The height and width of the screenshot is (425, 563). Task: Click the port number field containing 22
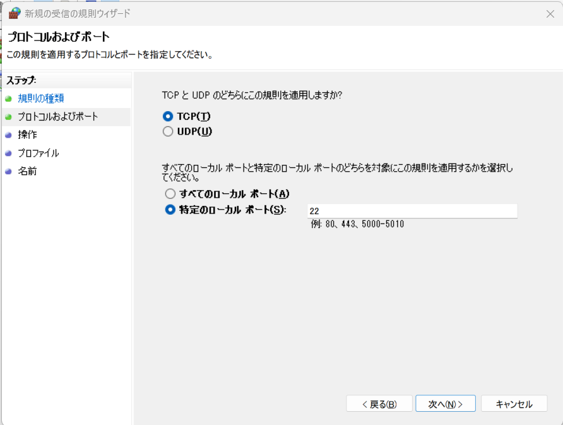pos(412,211)
